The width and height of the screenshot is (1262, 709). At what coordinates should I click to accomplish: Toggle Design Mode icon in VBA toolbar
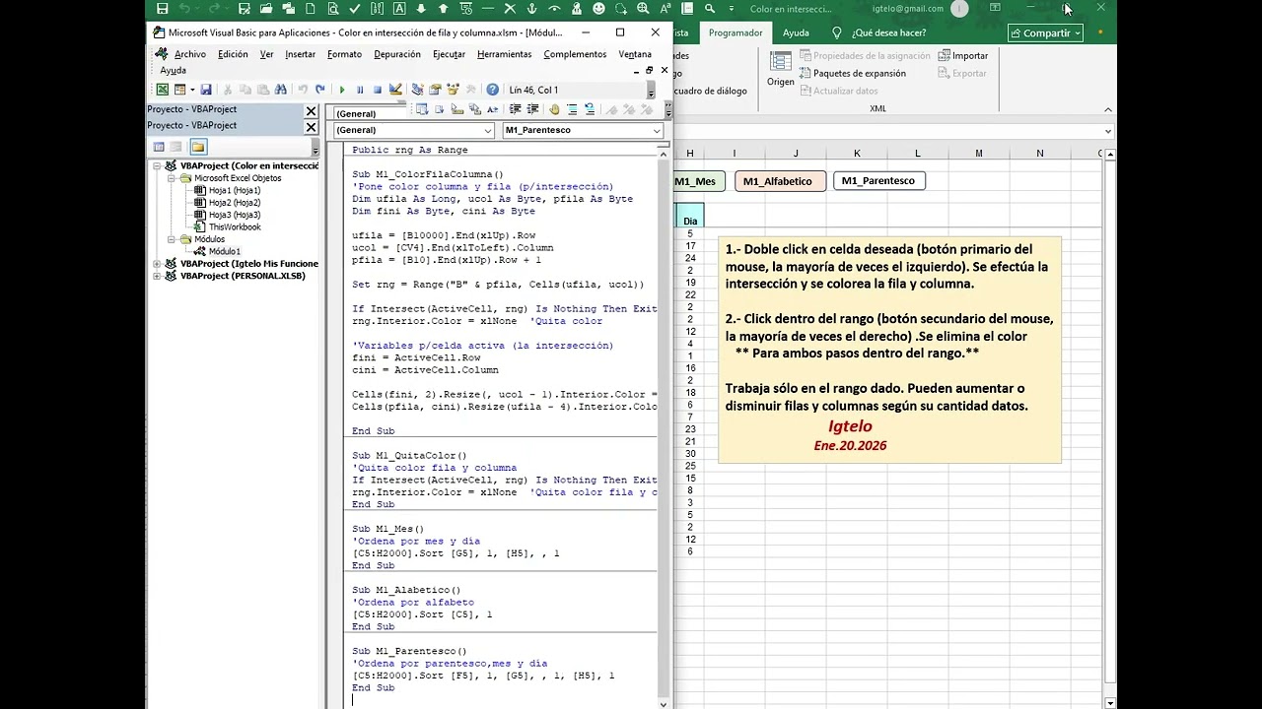395,90
